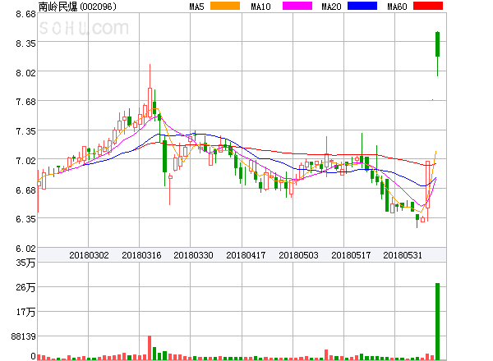The height and width of the screenshot is (361, 493).
Task: Click the MA5 legend label
Action: click(x=196, y=7)
